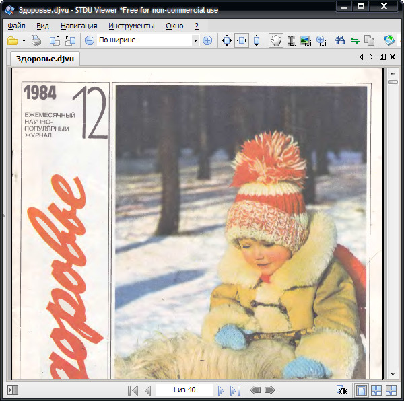Toggle fit-to-width mode icon

tap(242, 40)
